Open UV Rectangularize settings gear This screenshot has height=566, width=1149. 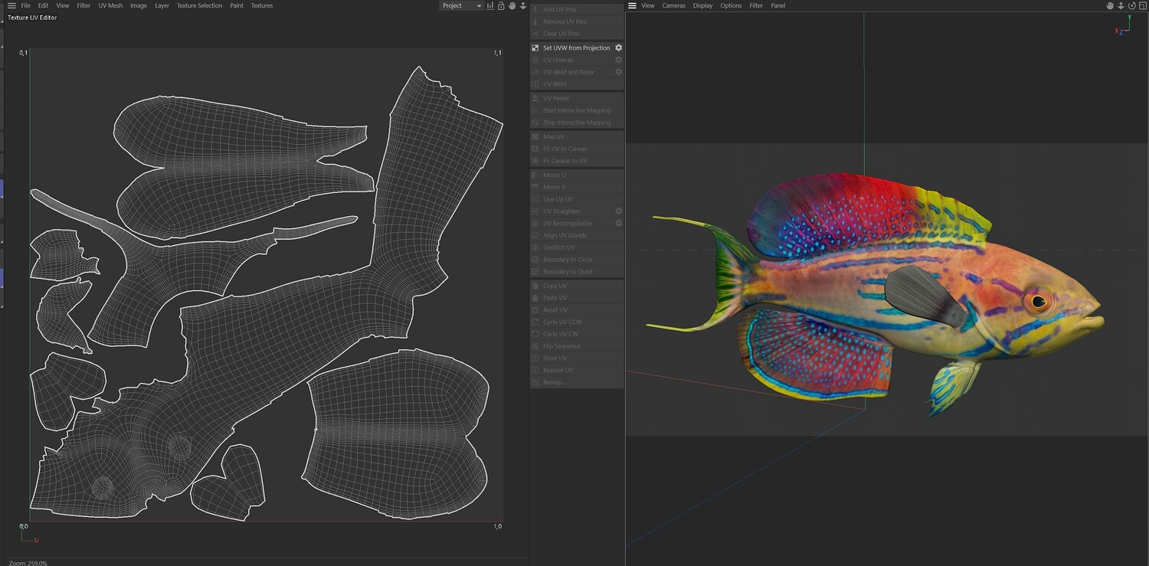point(619,224)
